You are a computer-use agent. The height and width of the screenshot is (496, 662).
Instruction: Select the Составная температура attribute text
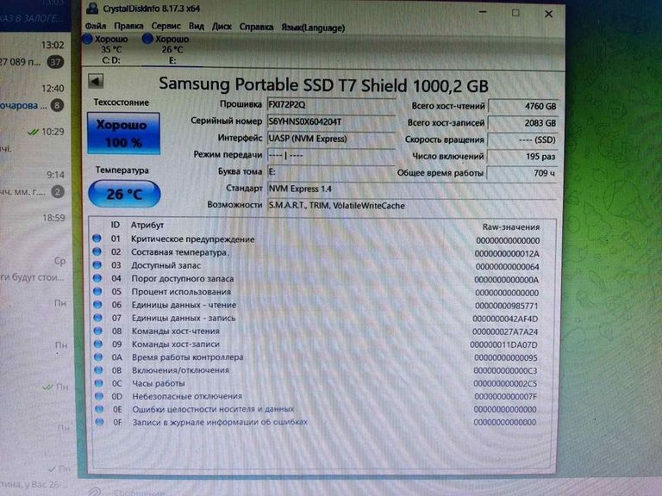click(179, 252)
